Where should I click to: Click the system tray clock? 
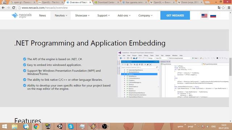[224, 126]
